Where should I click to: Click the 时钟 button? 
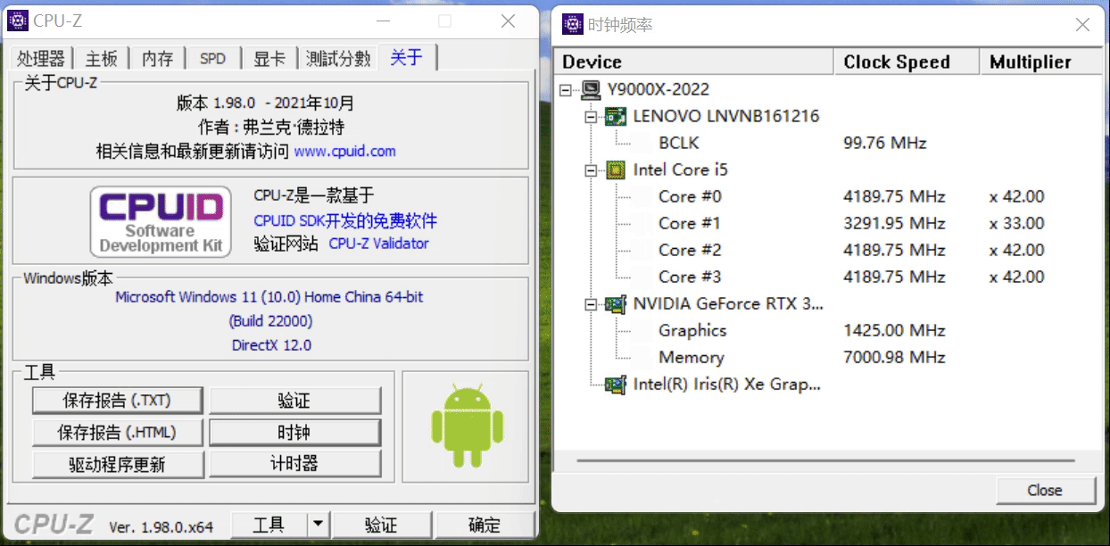coord(294,433)
